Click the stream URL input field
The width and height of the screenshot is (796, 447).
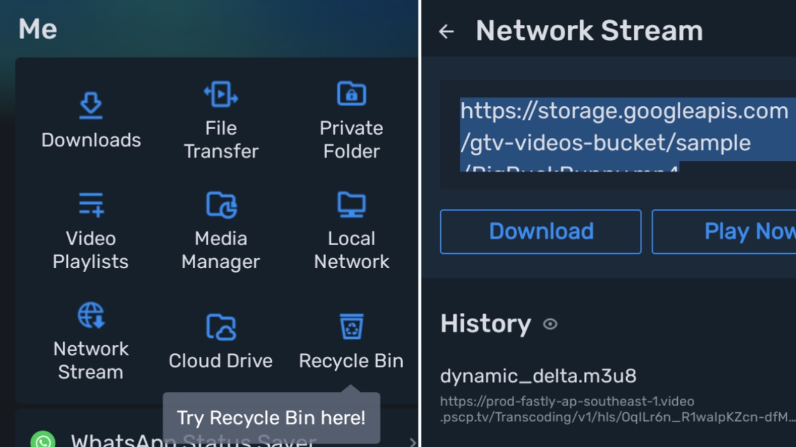(x=622, y=133)
